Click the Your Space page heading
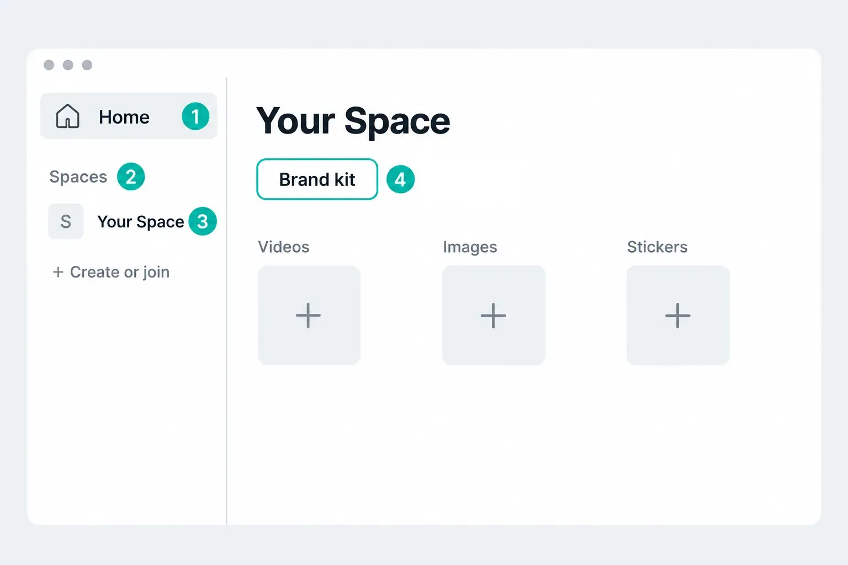Image resolution: width=848 pixels, height=565 pixels. (353, 121)
